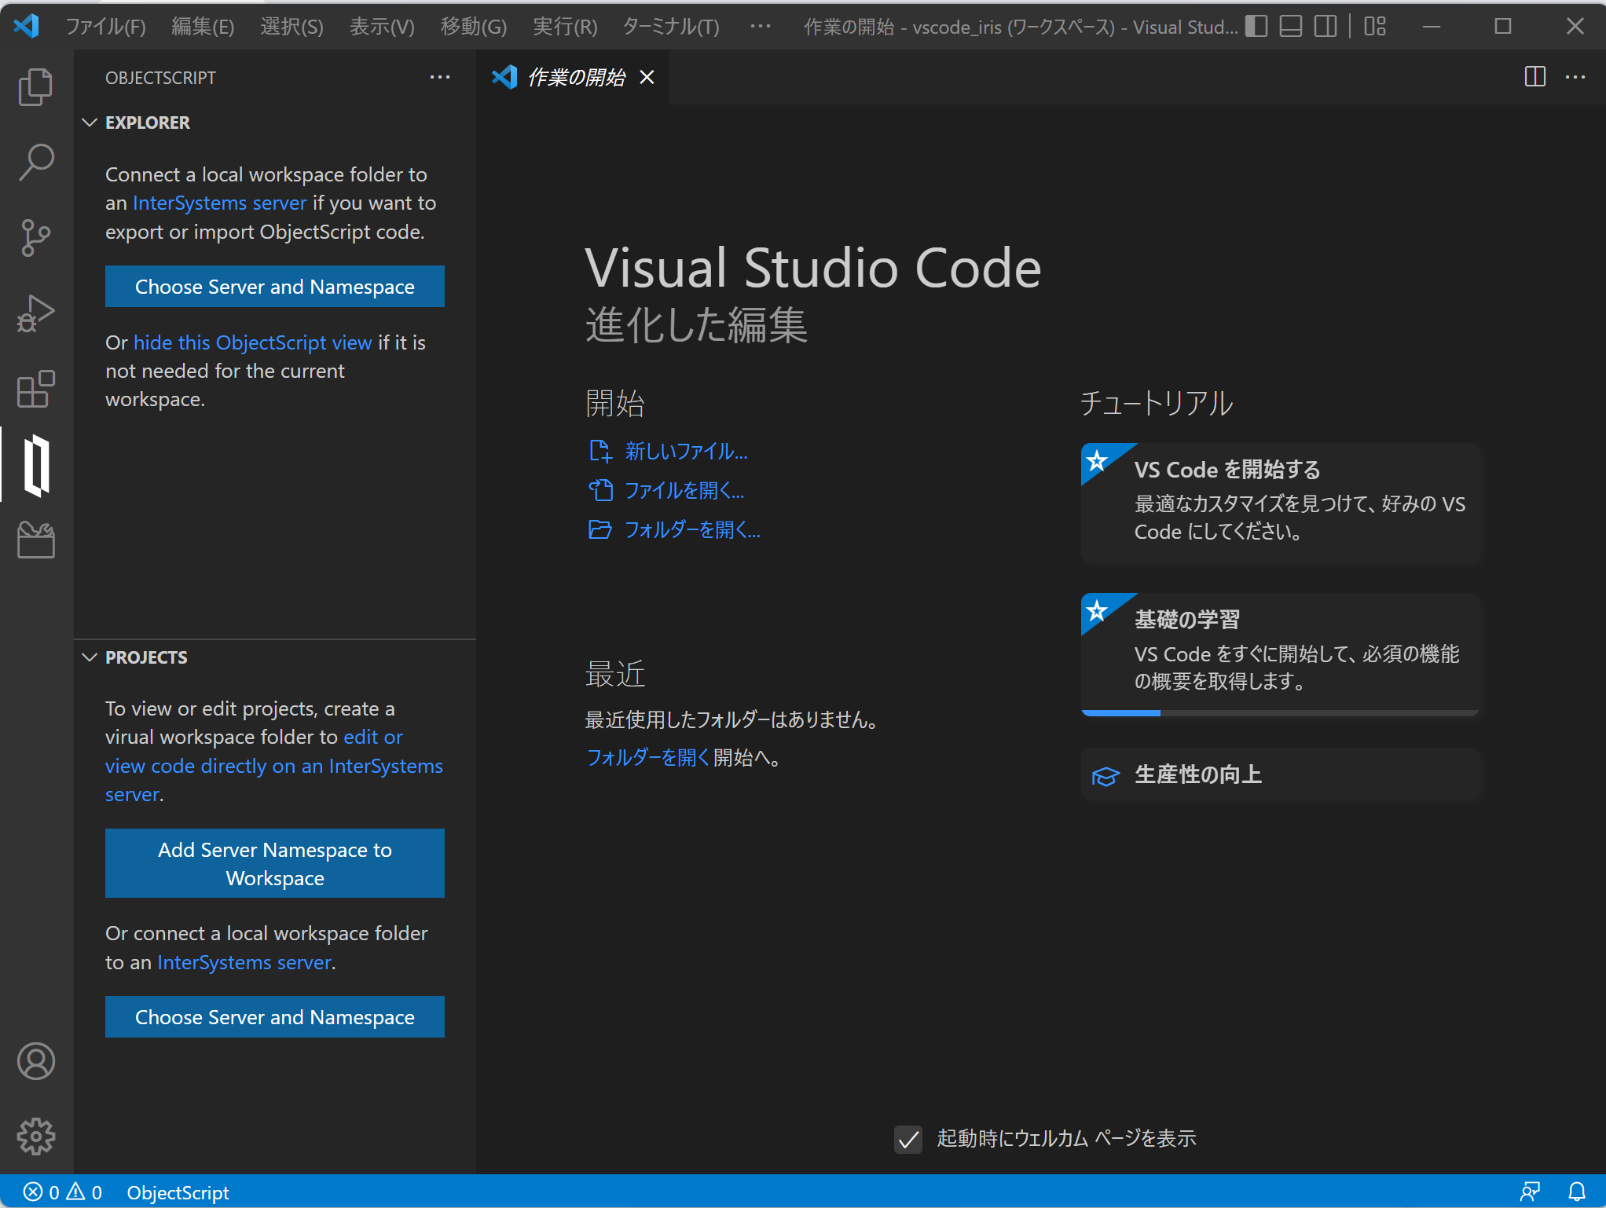1606x1208 pixels.
Task: Toggle primary side bar layout button
Action: [1256, 27]
